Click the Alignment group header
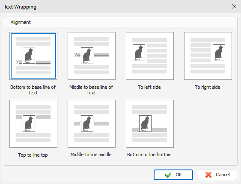 click(21, 22)
